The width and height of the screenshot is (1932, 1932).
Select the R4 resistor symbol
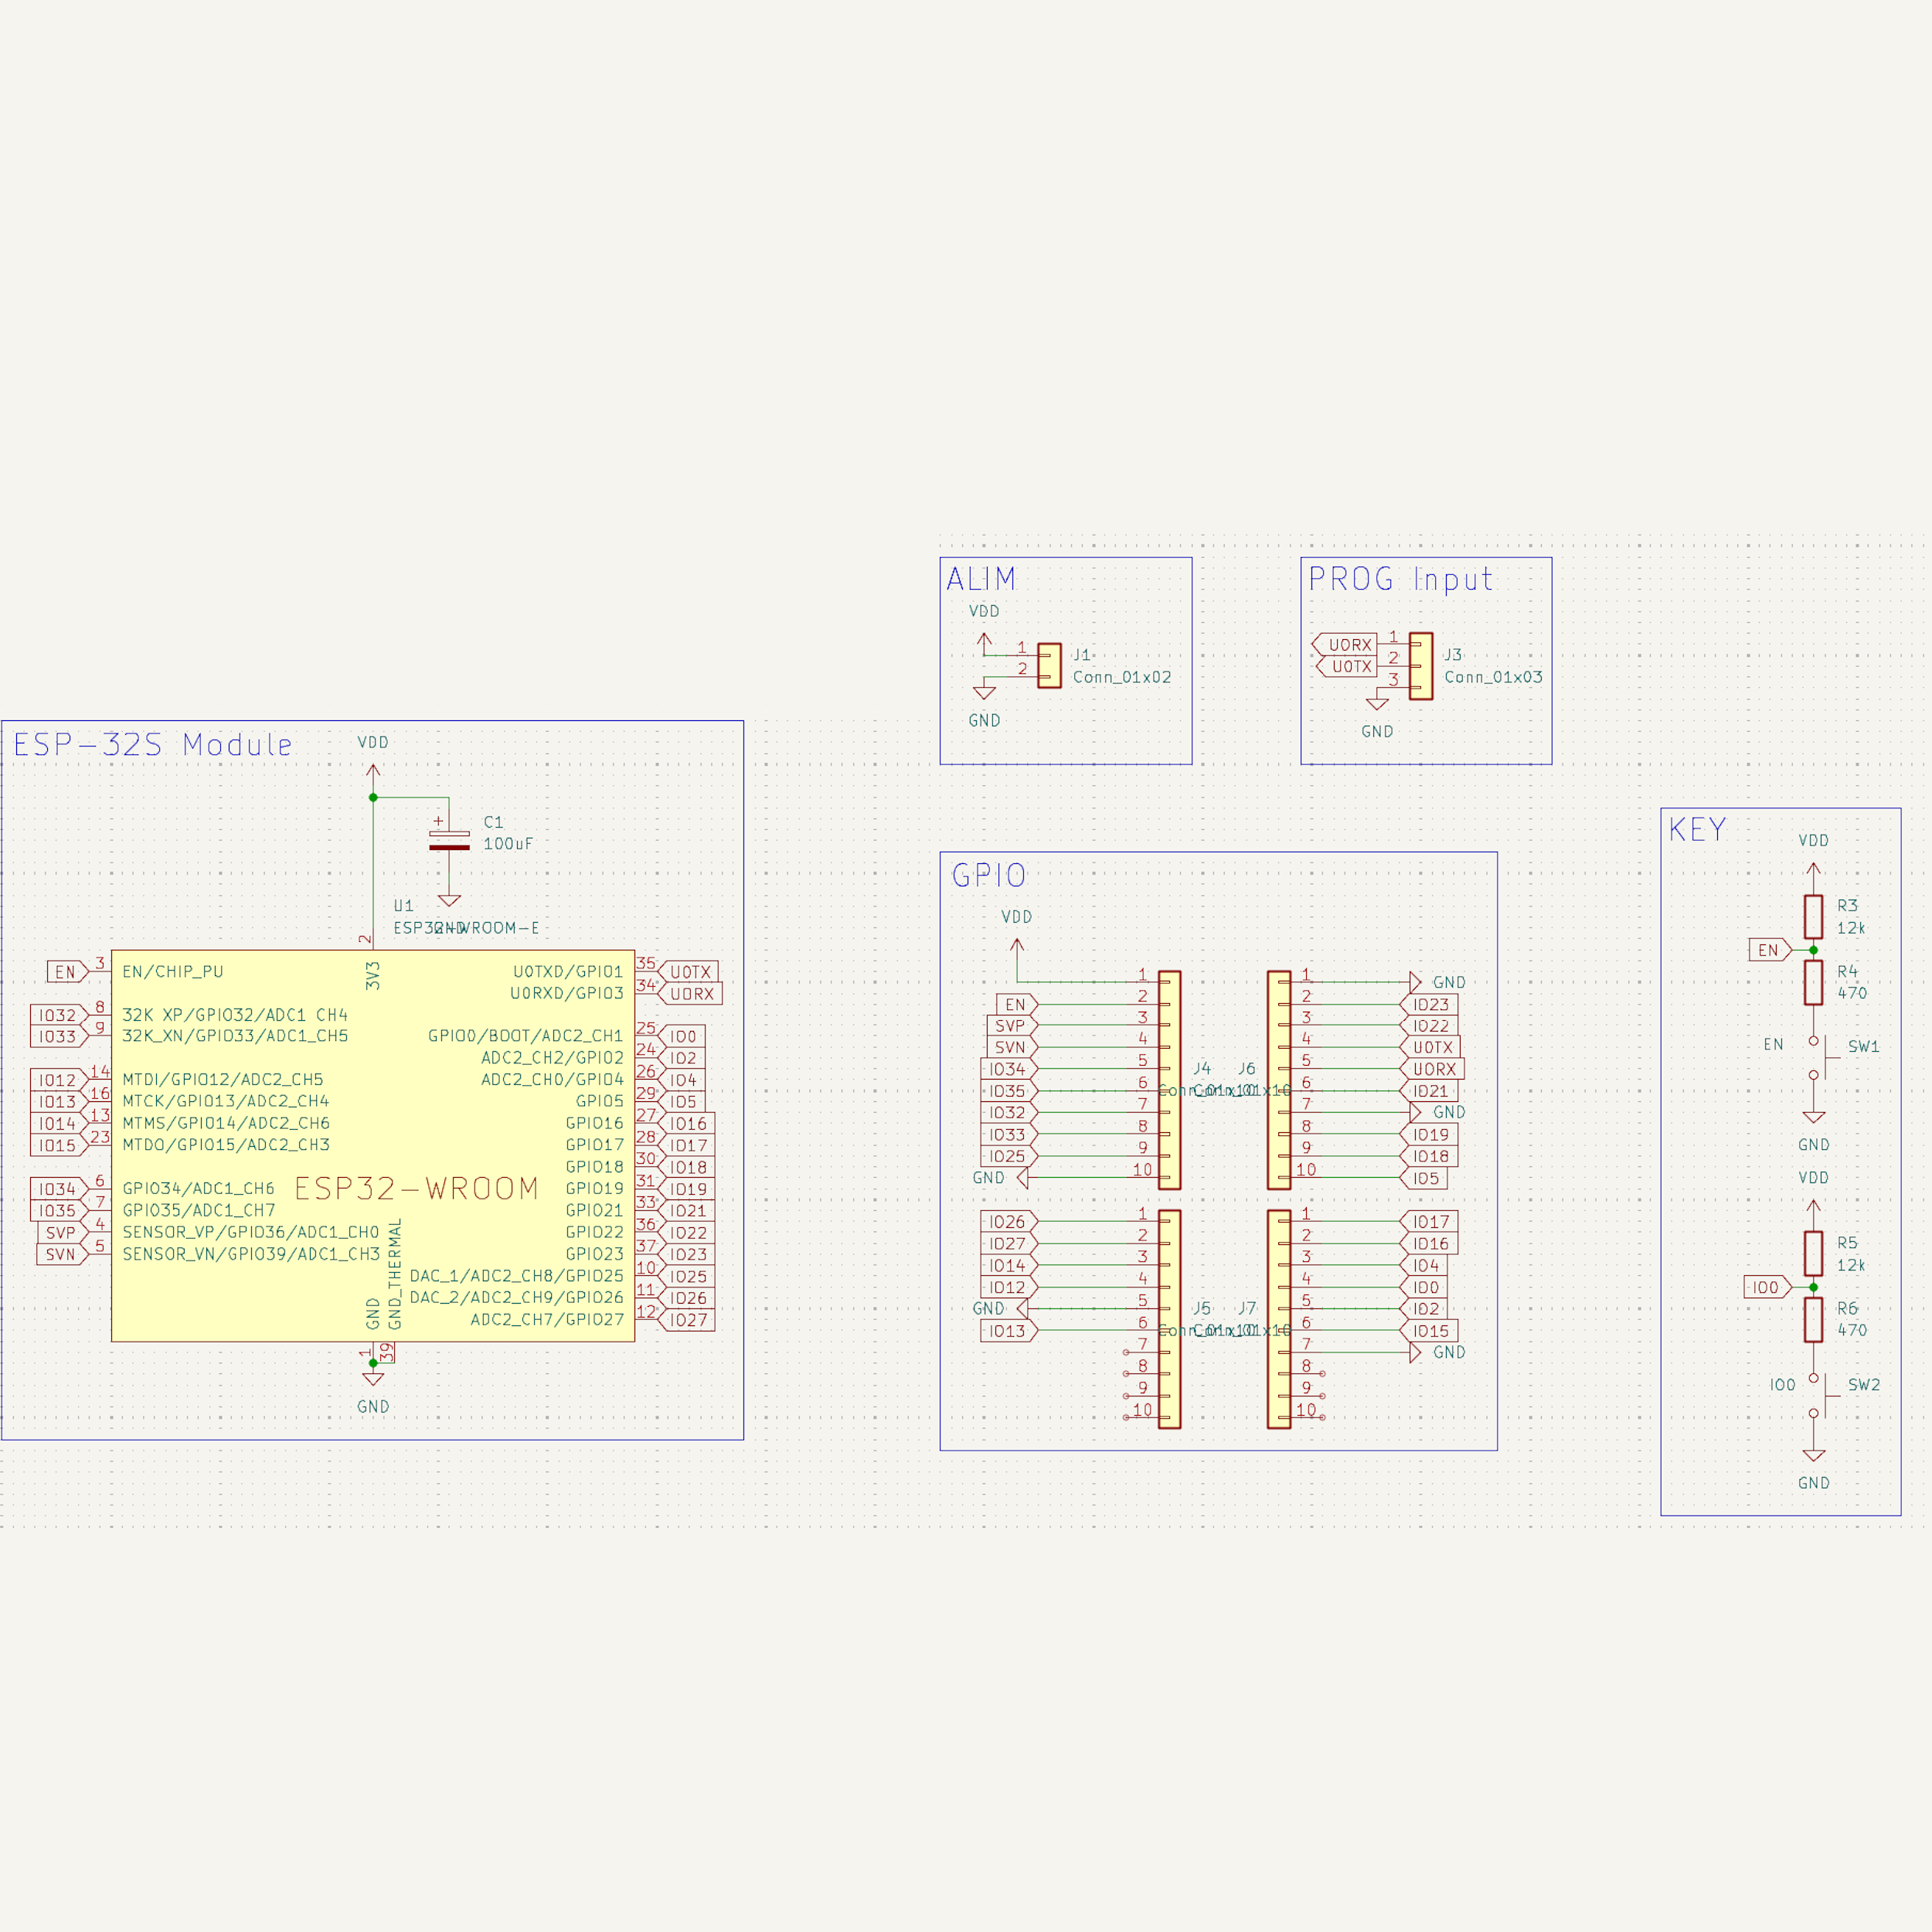tap(1813, 982)
